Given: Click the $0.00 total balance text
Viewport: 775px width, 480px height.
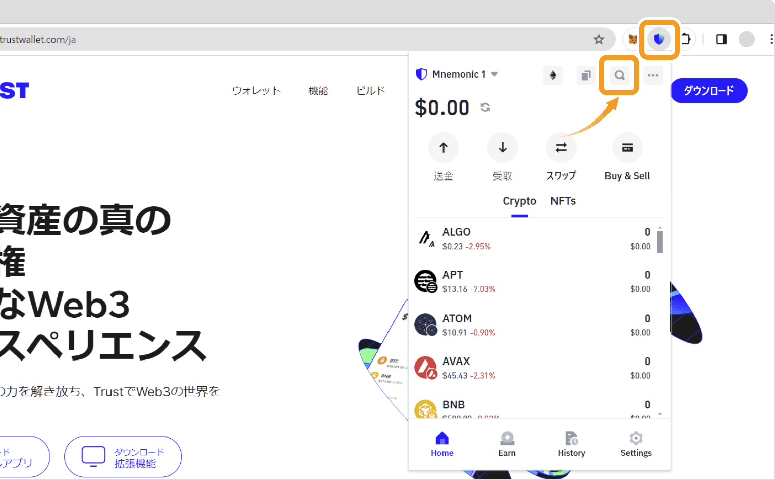Looking at the screenshot, I should click(442, 108).
